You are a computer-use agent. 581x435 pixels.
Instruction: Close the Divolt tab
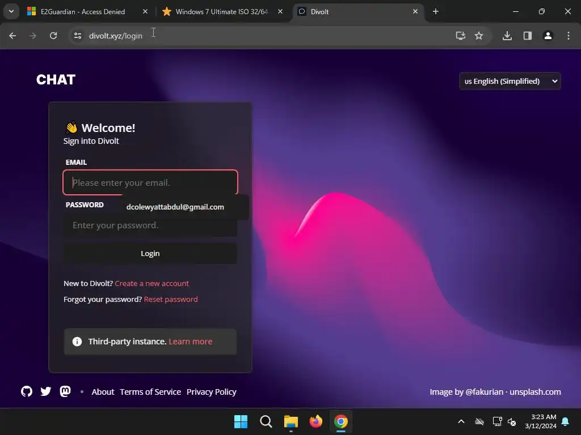(x=415, y=11)
